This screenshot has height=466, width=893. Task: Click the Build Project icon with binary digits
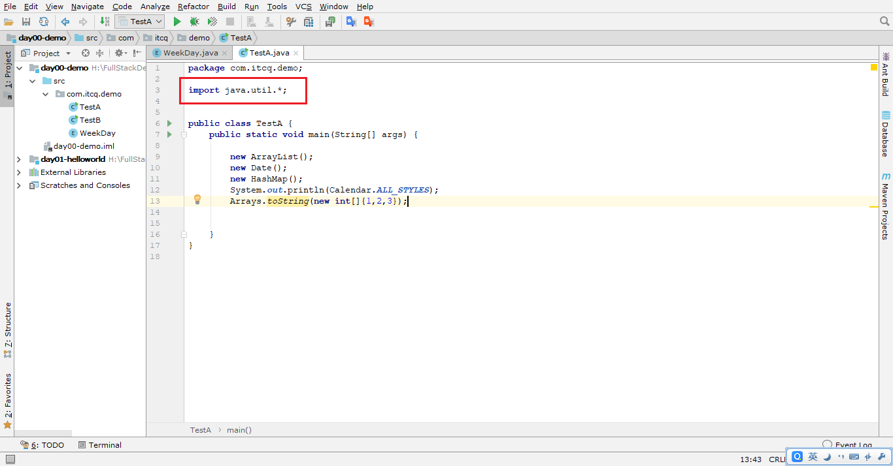pyautogui.click(x=105, y=22)
